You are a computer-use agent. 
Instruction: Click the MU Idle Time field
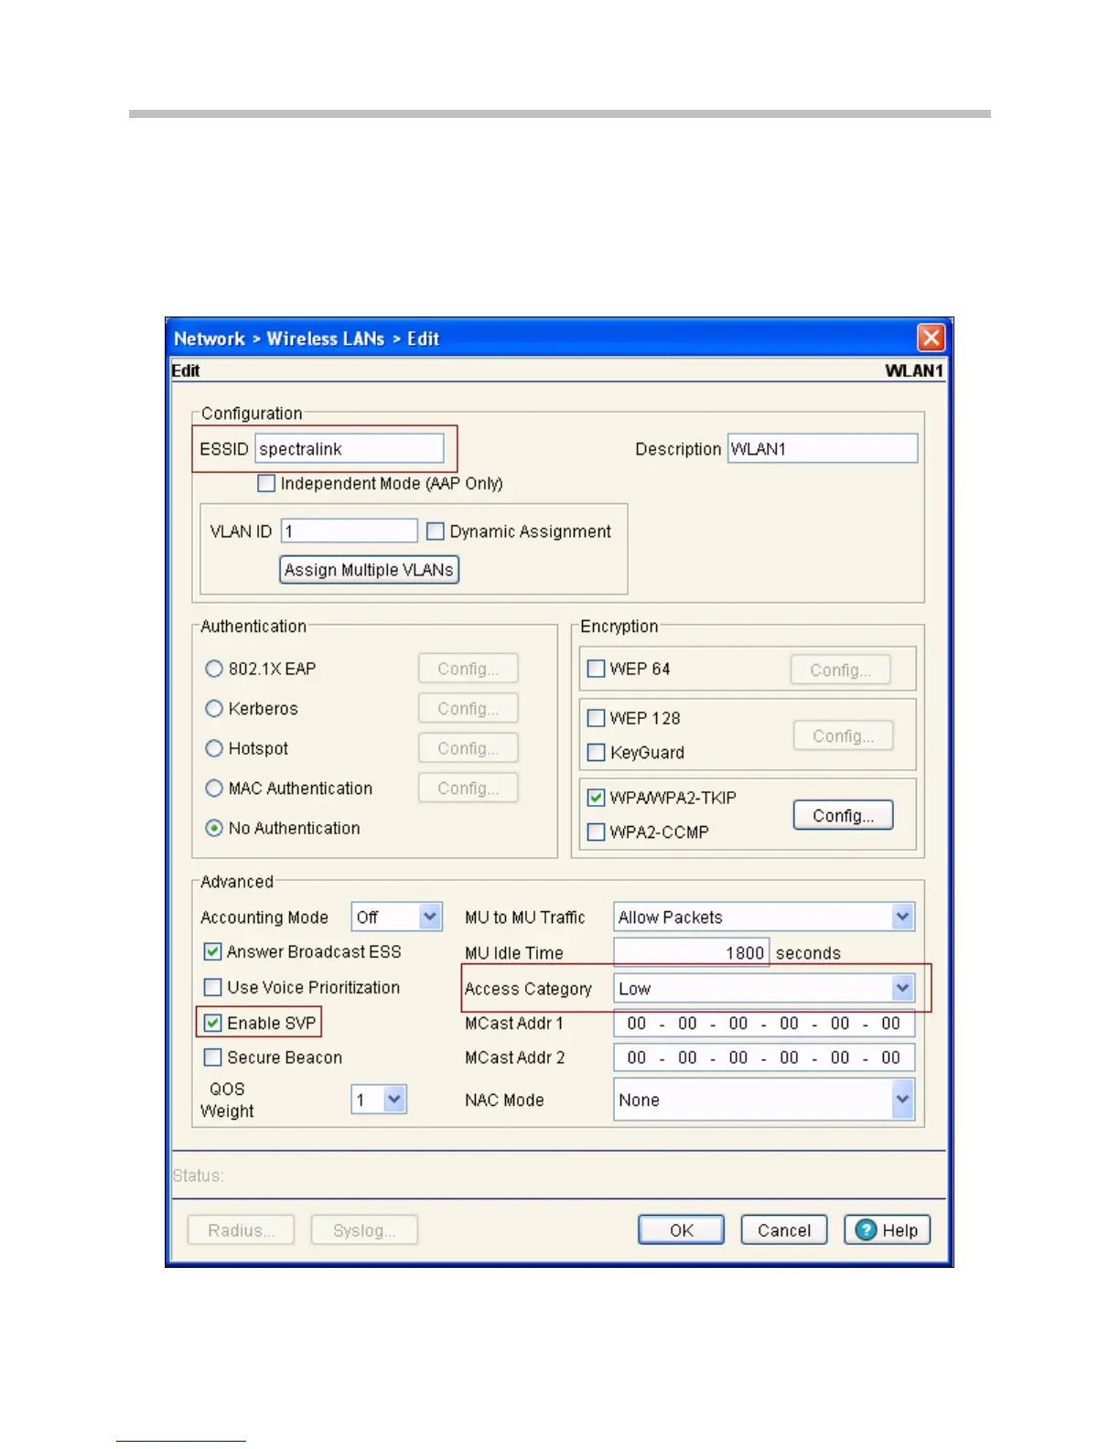pyautogui.click(x=691, y=952)
